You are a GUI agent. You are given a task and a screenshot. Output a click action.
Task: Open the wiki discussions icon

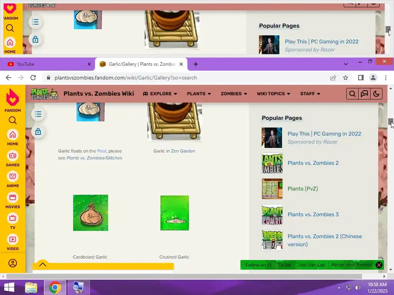click(x=364, y=94)
